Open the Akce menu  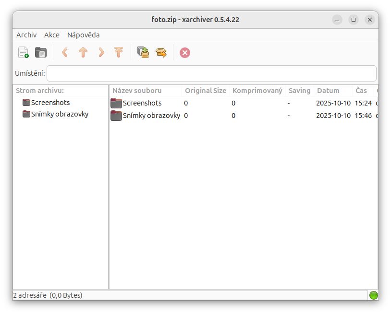(52, 35)
